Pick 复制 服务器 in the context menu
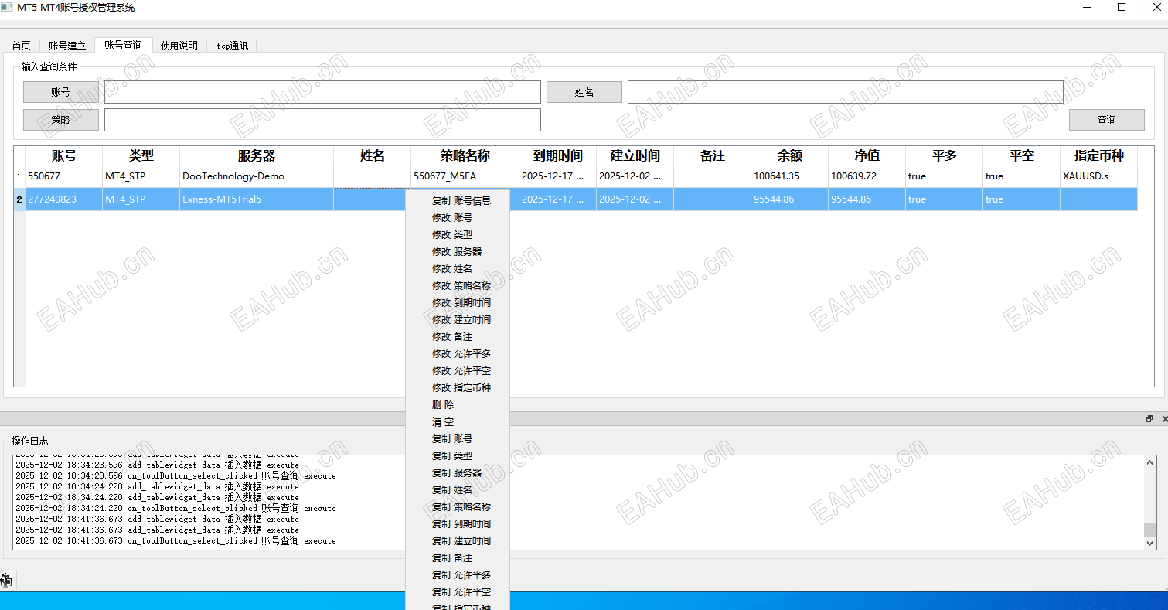 pyautogui.click(x=458, y=472)
